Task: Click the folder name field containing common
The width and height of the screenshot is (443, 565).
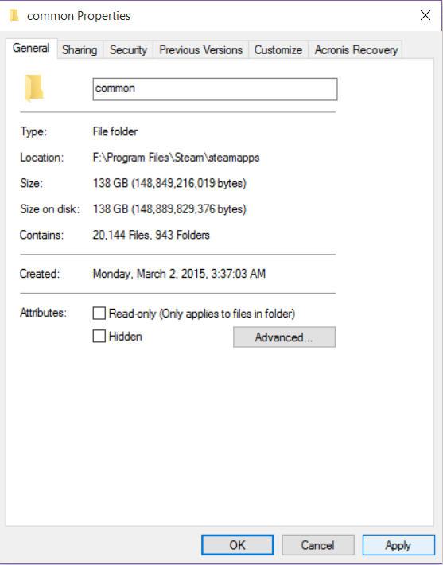Action: click(x=215, y=89)
